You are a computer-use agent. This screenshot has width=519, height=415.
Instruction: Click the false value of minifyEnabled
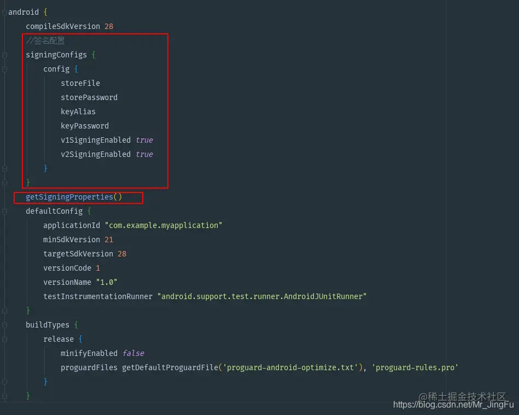(x=133, y=353)
